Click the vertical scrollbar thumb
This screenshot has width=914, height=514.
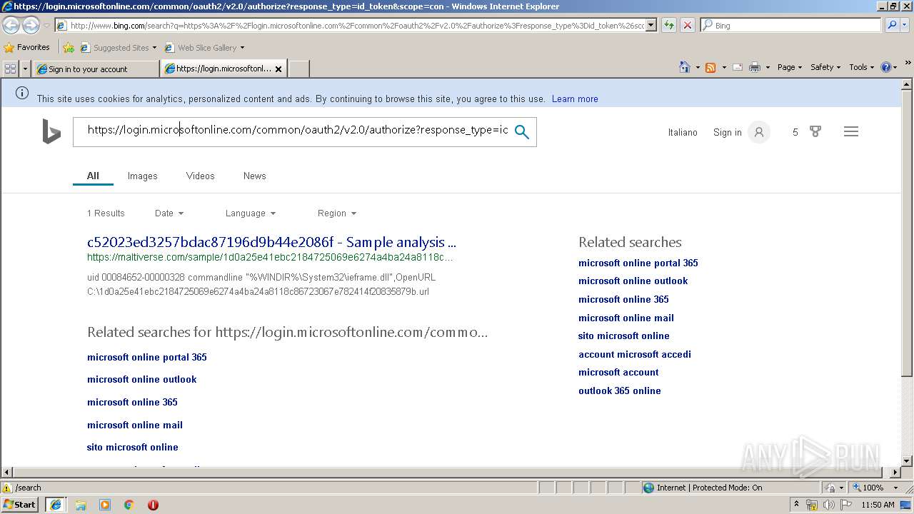(x=907, y=232)
